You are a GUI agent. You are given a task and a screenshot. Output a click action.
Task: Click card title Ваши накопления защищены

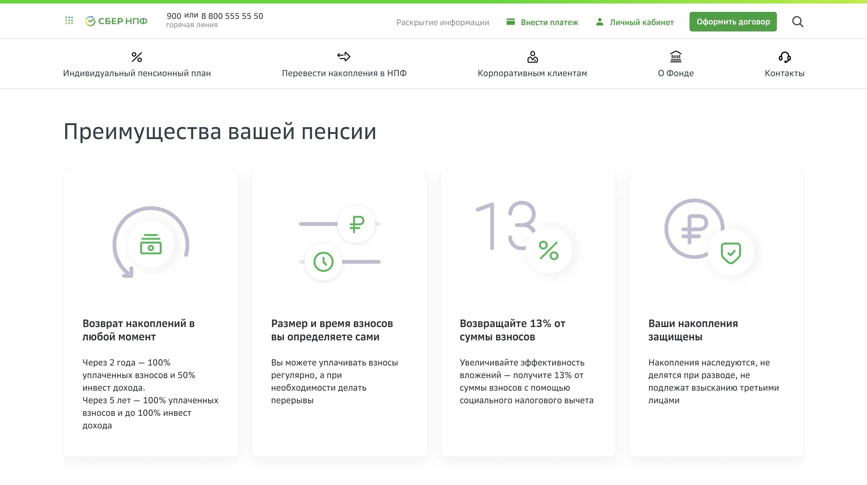pos(693,330)
